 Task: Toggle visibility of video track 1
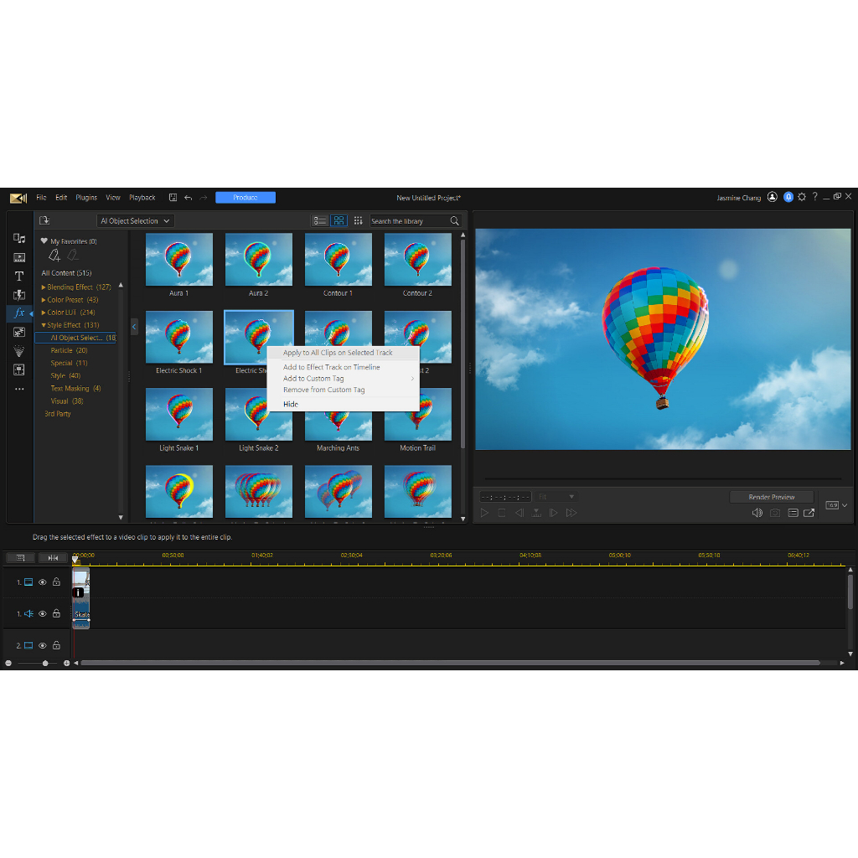click(x=43, y=581)
